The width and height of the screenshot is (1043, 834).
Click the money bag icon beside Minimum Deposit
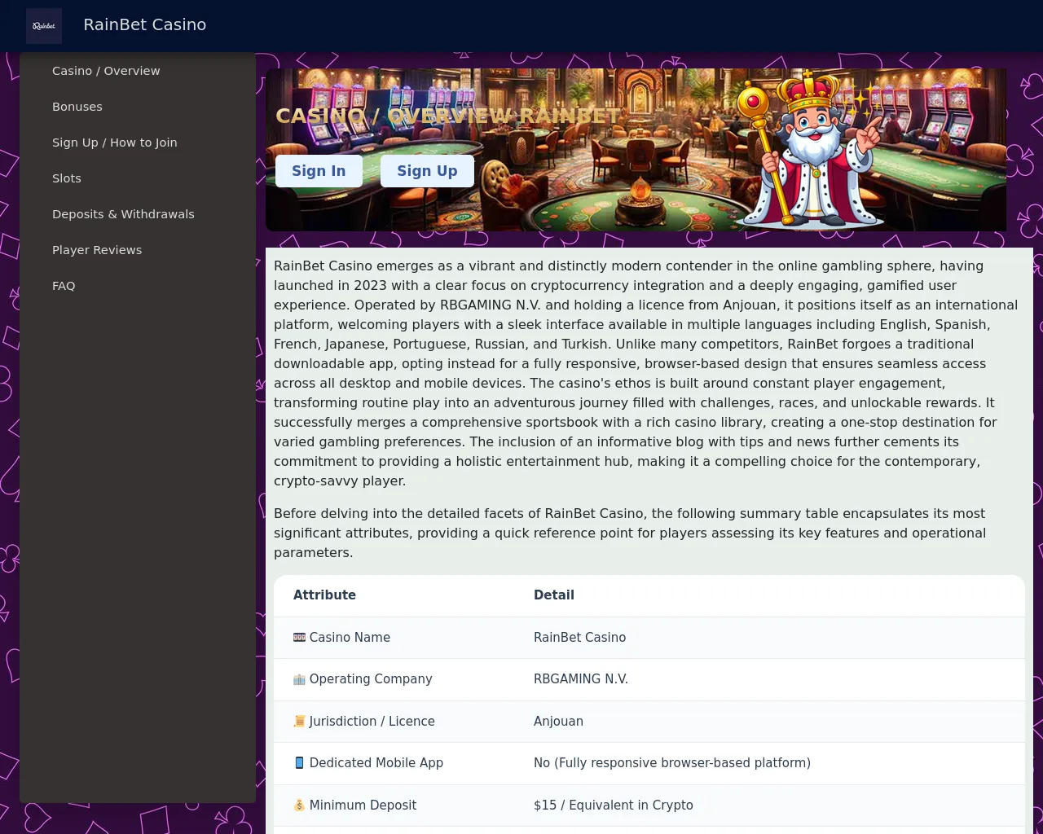click(x=299, y=805)
